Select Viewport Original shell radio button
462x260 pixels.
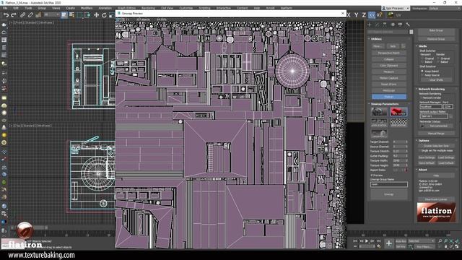point(422,58)
